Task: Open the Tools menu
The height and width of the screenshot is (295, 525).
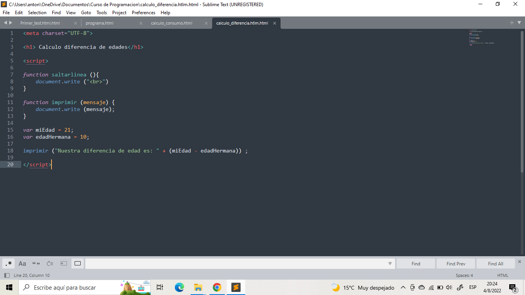Action: pos(102,13)
